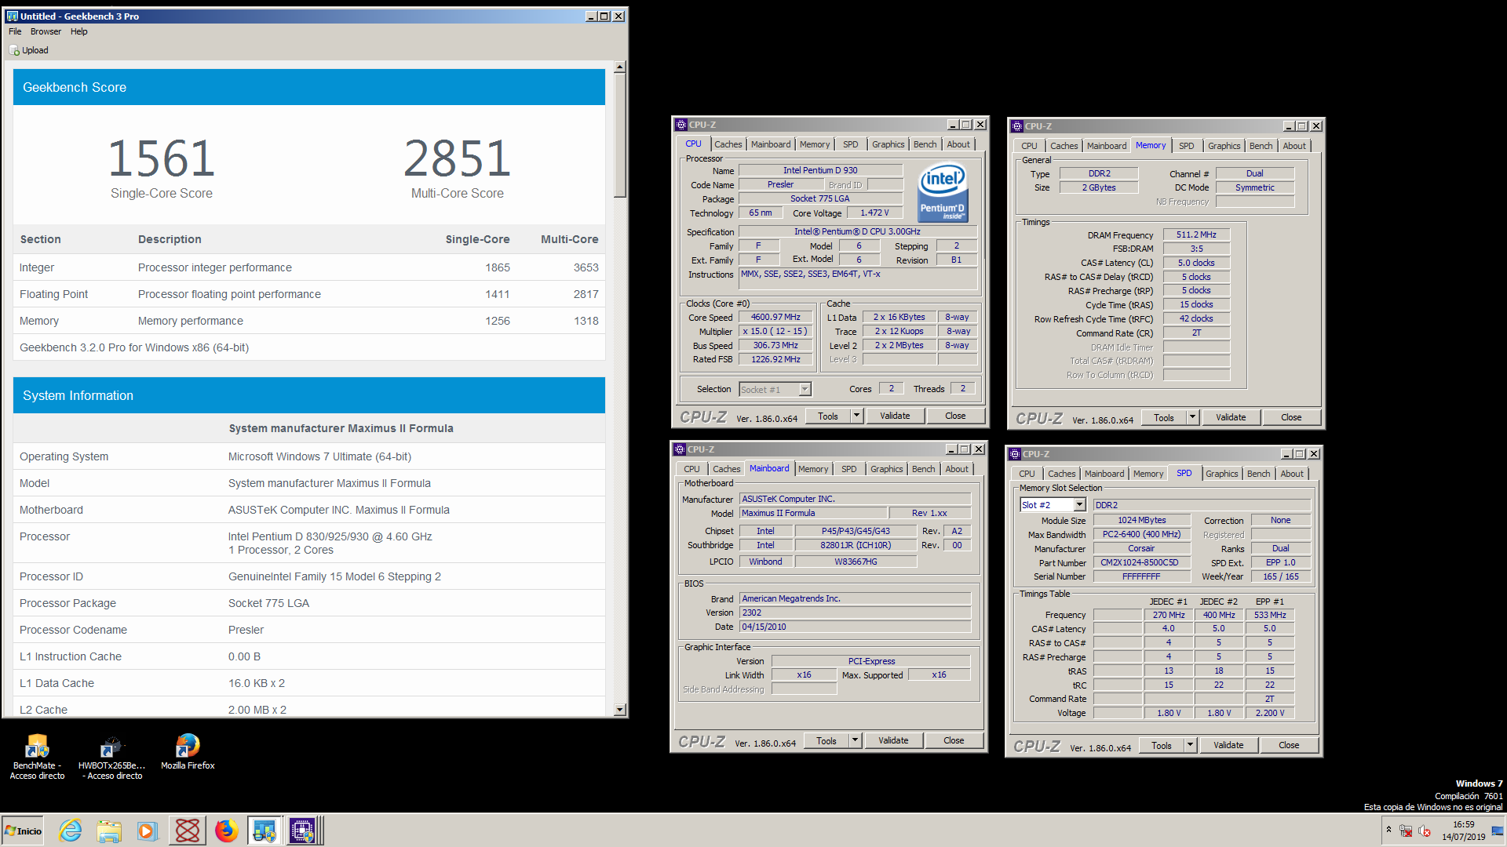Click Firefox icon in the taskbar

click(227, 831)
